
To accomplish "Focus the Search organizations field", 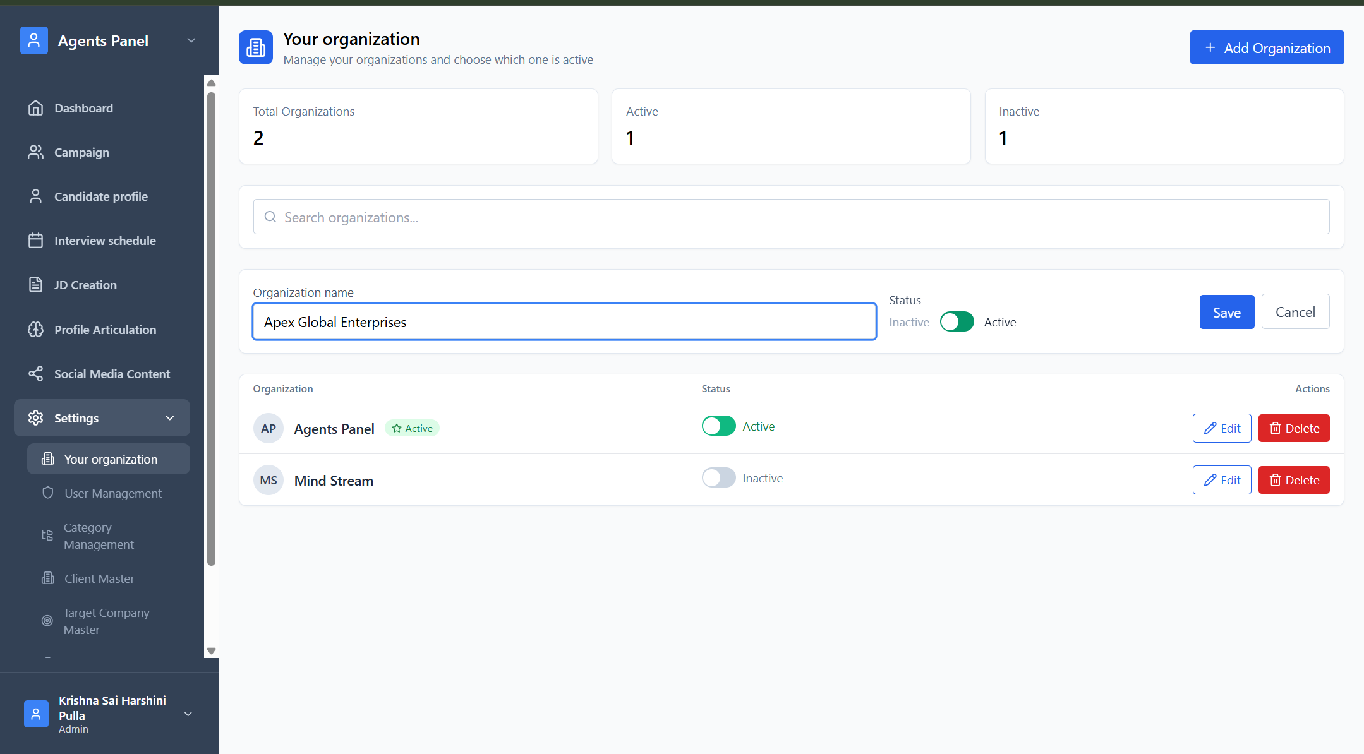I will (791, 217).
